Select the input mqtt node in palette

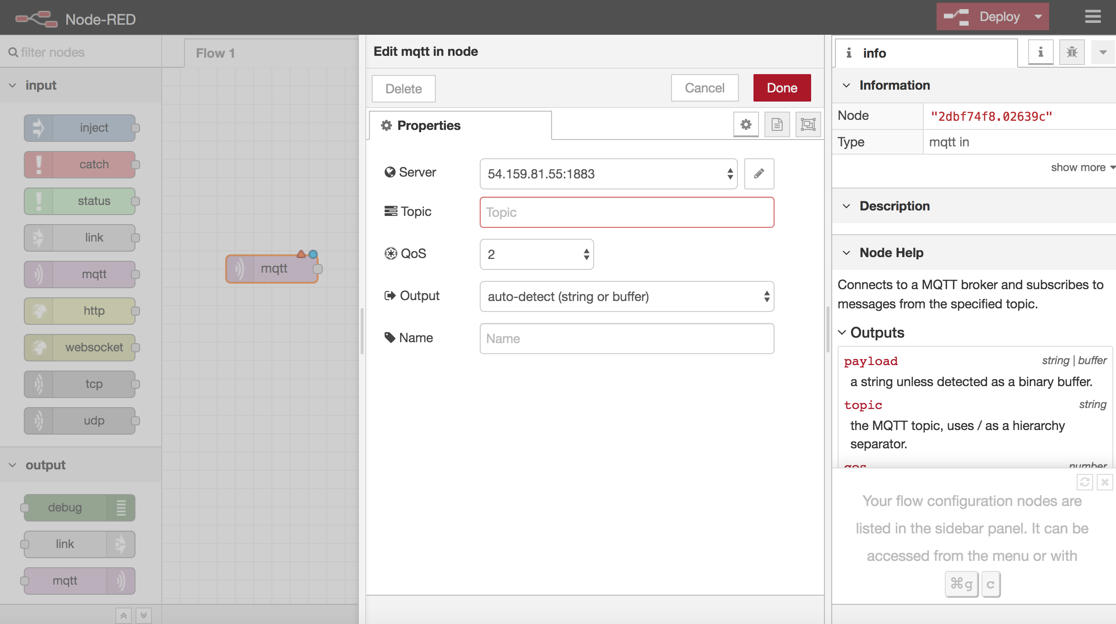(80, 274)
